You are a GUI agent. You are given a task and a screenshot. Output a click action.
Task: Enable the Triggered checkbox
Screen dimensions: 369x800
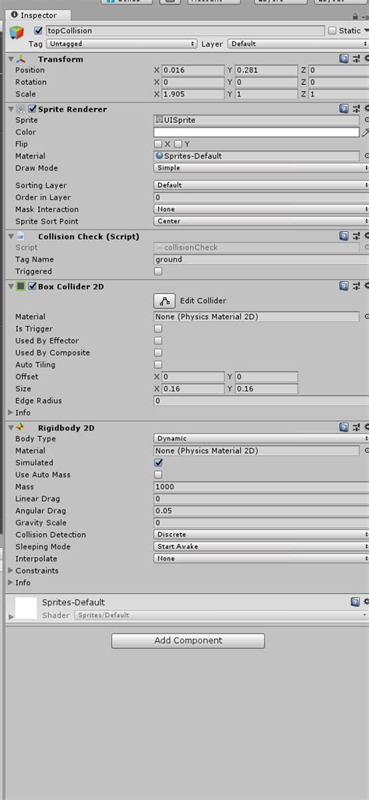tap(158, 272)
